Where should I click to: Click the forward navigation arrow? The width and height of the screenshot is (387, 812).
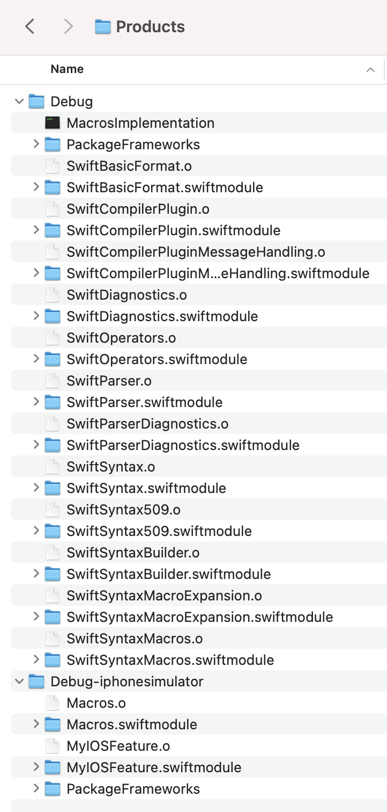[x=68, y=26]
